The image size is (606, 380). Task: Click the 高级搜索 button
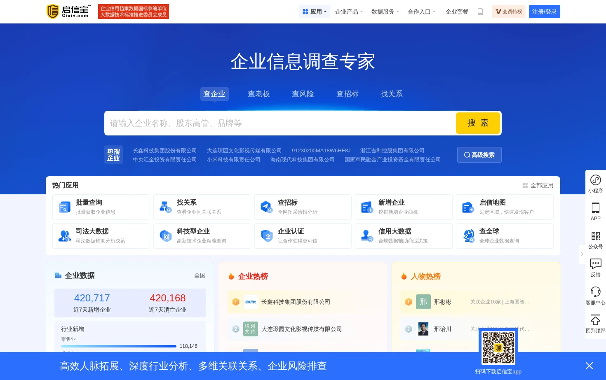point(479,155)
